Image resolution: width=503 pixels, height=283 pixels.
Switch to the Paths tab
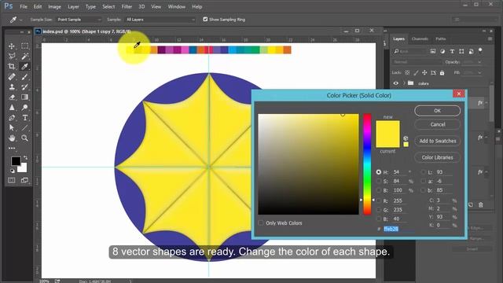(x=440, y=39)
